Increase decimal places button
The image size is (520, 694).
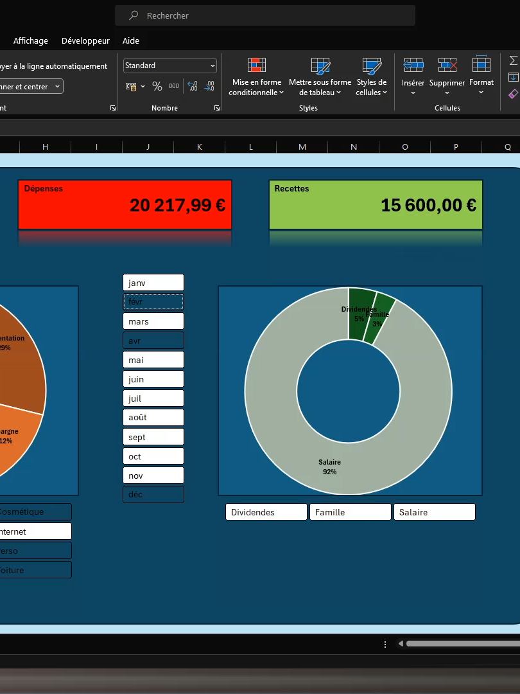pos(193,86)
